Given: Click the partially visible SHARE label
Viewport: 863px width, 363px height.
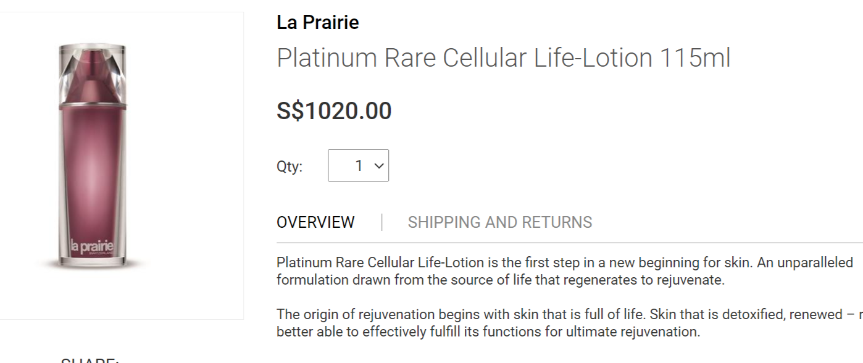Looking at the screenshot, I should pos(90,360).
